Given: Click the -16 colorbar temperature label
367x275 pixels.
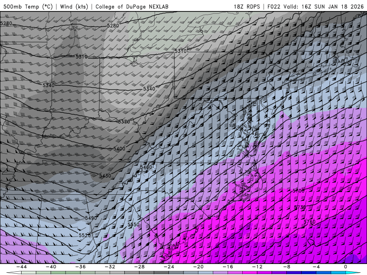Looking at the screenshot, I should [228, 267].
